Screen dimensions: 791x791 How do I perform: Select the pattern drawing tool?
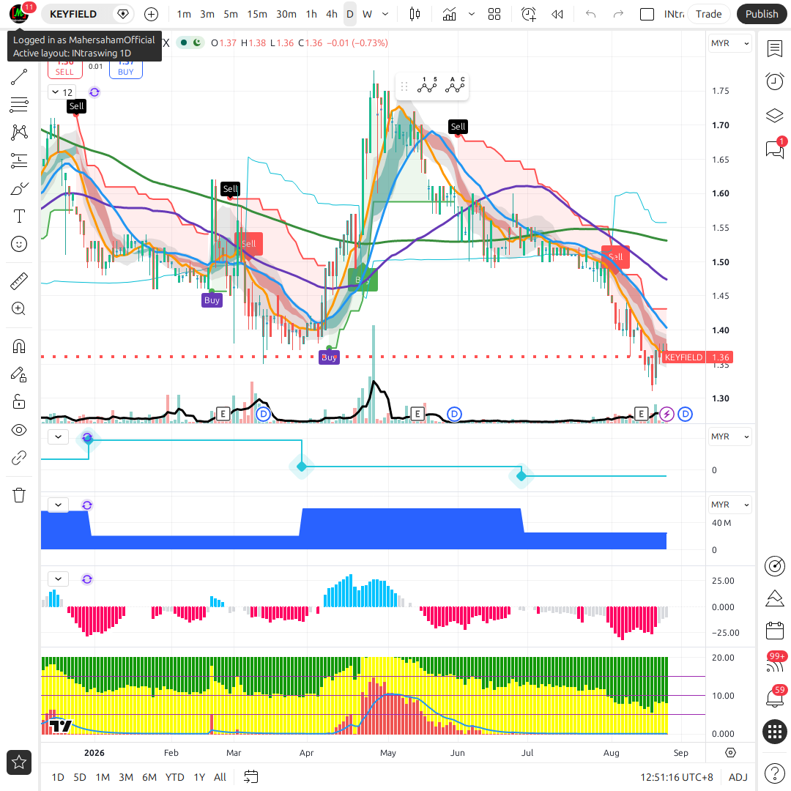(18, 132)
